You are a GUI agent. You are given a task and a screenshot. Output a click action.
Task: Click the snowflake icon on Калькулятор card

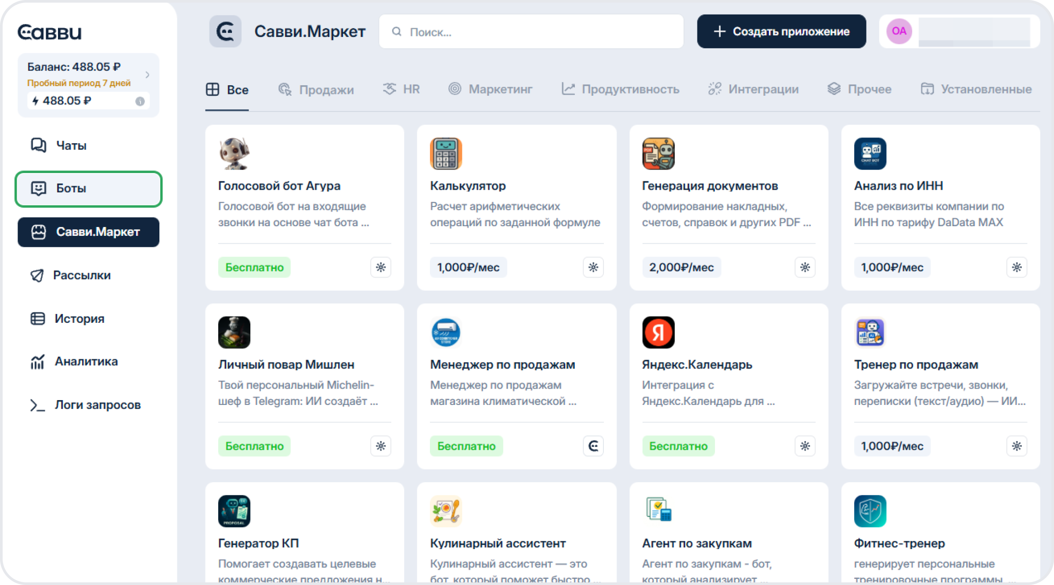[x=593, y=267]
